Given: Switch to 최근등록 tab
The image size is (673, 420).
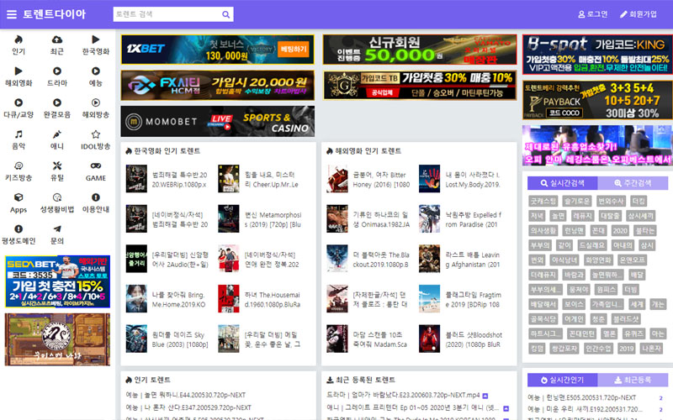Looking at the screenshot, I should click(x=633, y=381).
